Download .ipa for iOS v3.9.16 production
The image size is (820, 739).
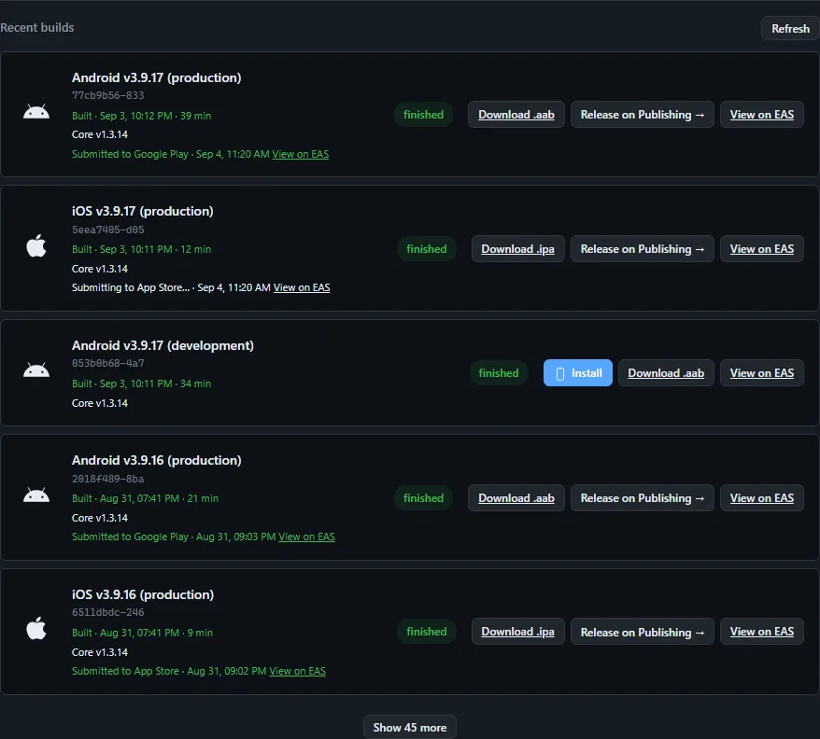point(517,632)
